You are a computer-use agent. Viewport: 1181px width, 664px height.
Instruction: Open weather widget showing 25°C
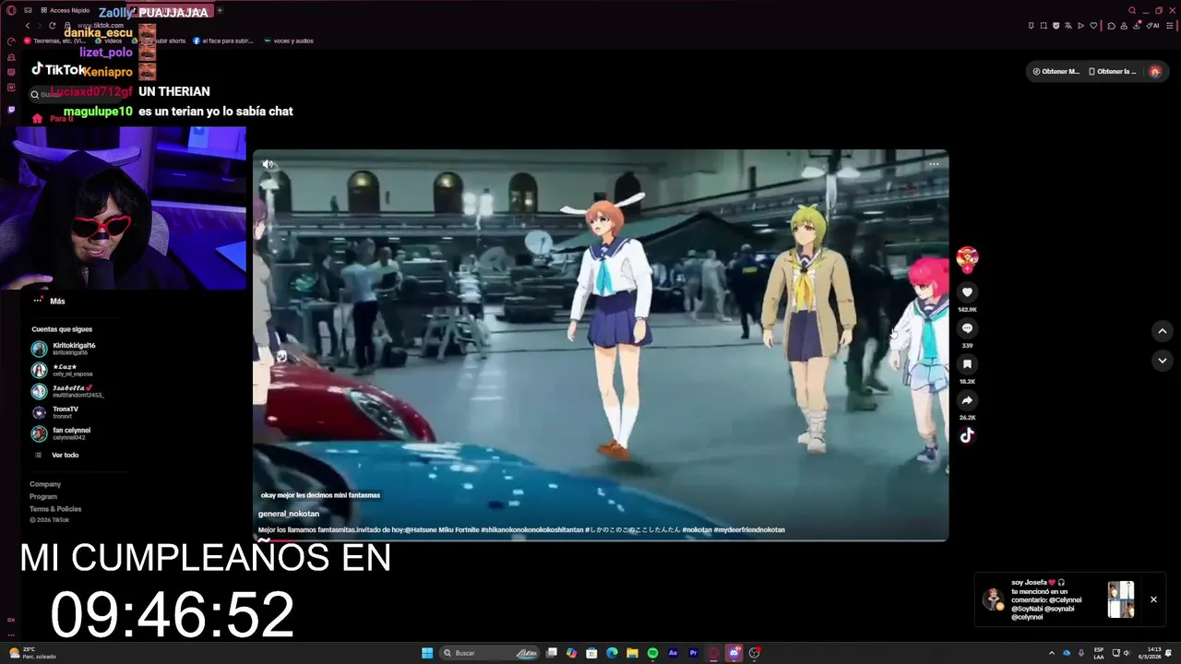coord(32,653)
